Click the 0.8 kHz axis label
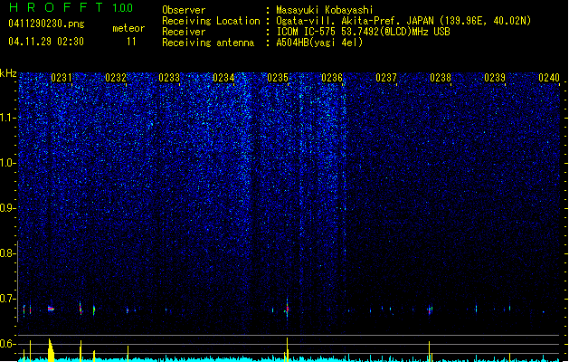The image size is (569, 362). [x=7, y=253]
